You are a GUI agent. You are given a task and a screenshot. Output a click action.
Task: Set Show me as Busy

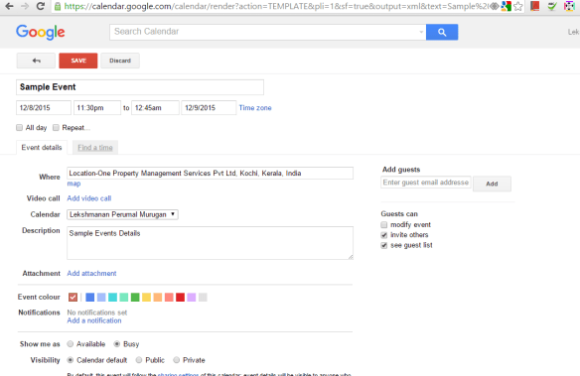click(117, 344)
